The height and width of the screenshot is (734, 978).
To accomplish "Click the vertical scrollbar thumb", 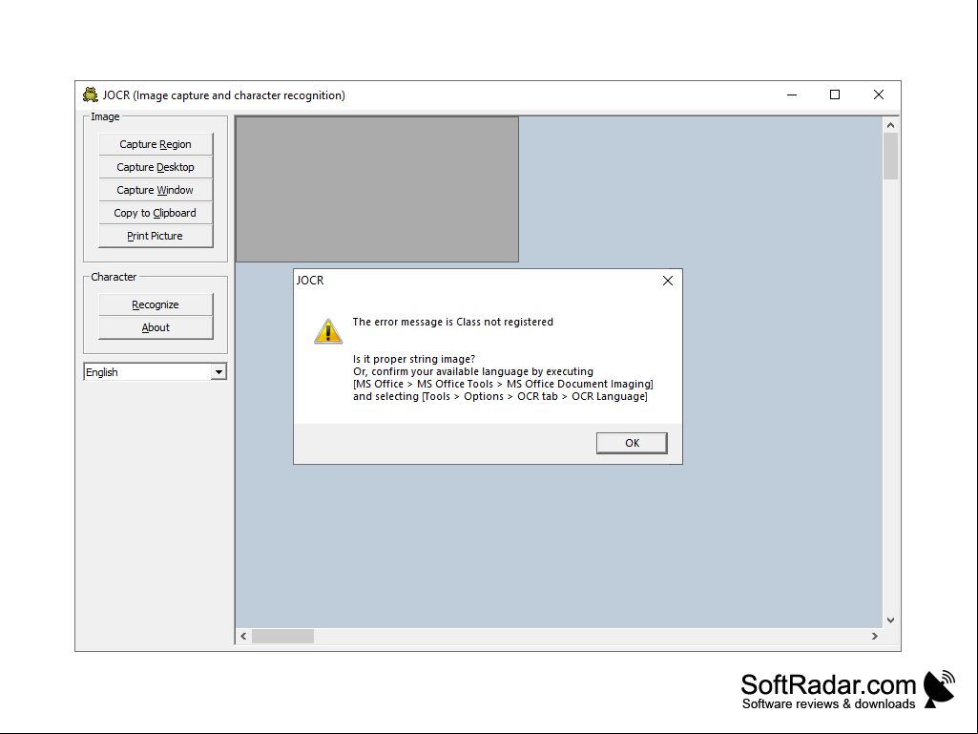I will click(890, 156).
